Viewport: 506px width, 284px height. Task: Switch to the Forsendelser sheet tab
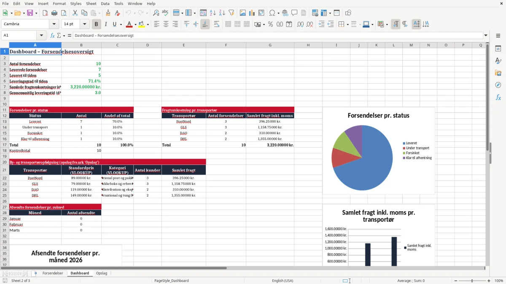click(x=53, y=273)
